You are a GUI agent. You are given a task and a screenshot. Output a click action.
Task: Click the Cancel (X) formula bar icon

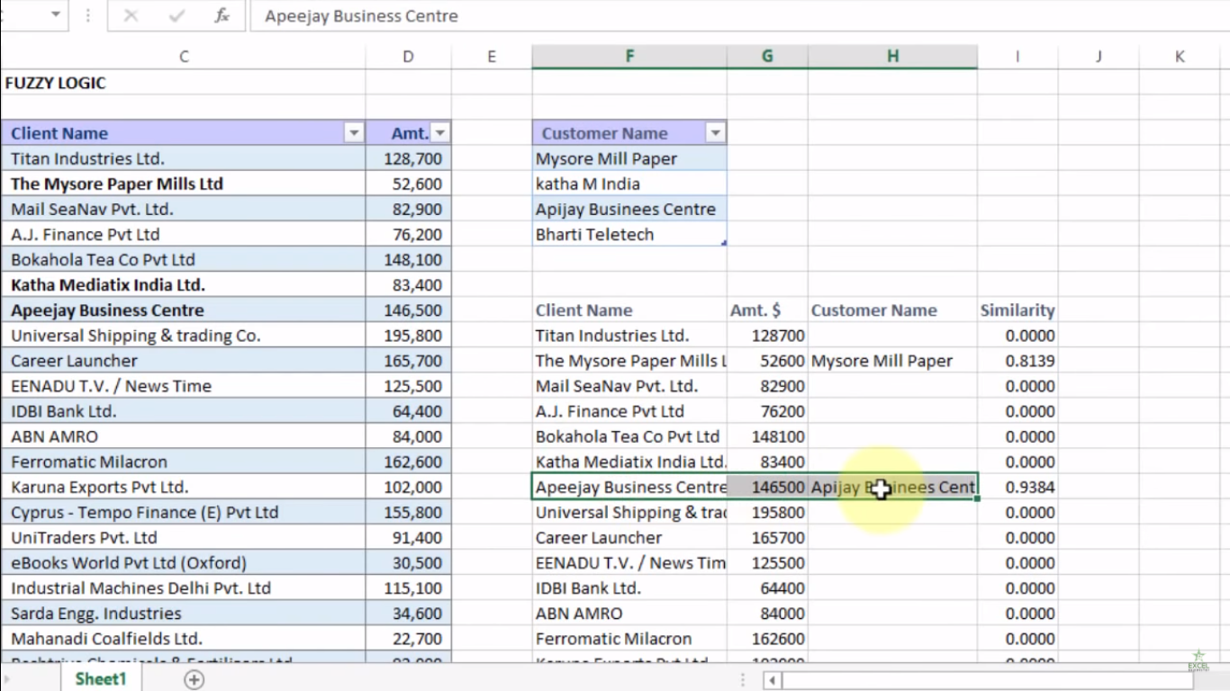(131, 16)
